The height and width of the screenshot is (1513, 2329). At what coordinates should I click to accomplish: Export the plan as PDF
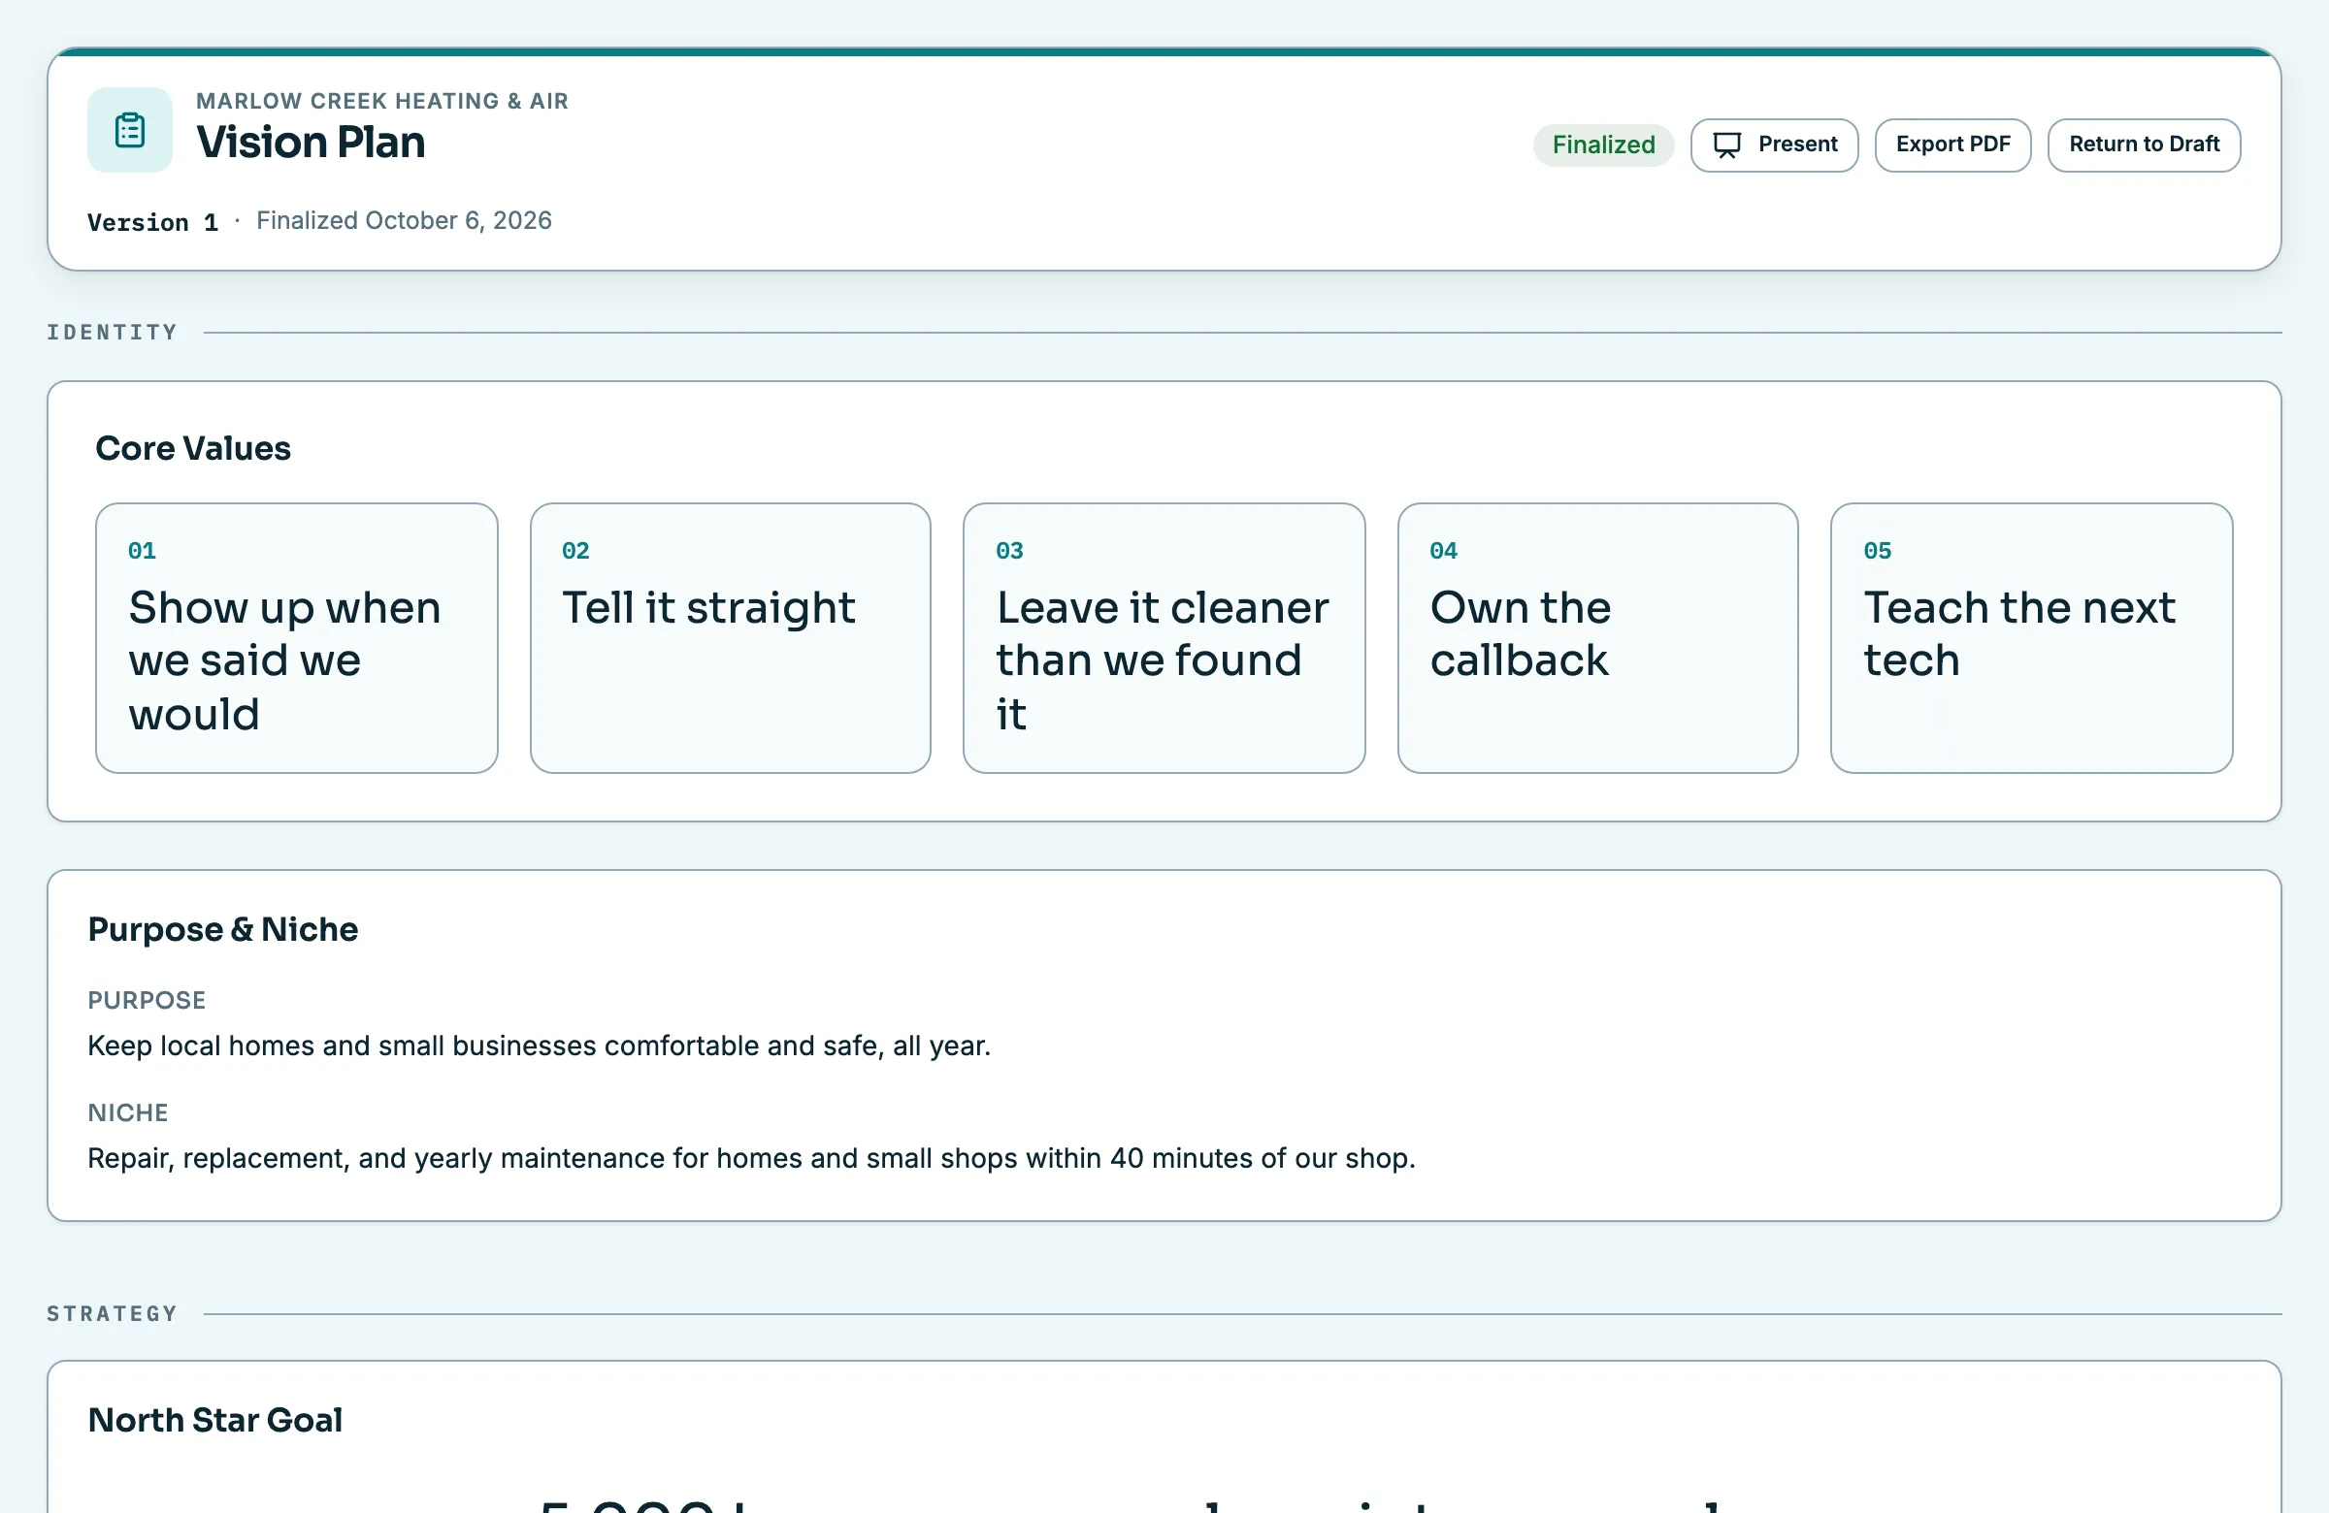[1952, 145]
